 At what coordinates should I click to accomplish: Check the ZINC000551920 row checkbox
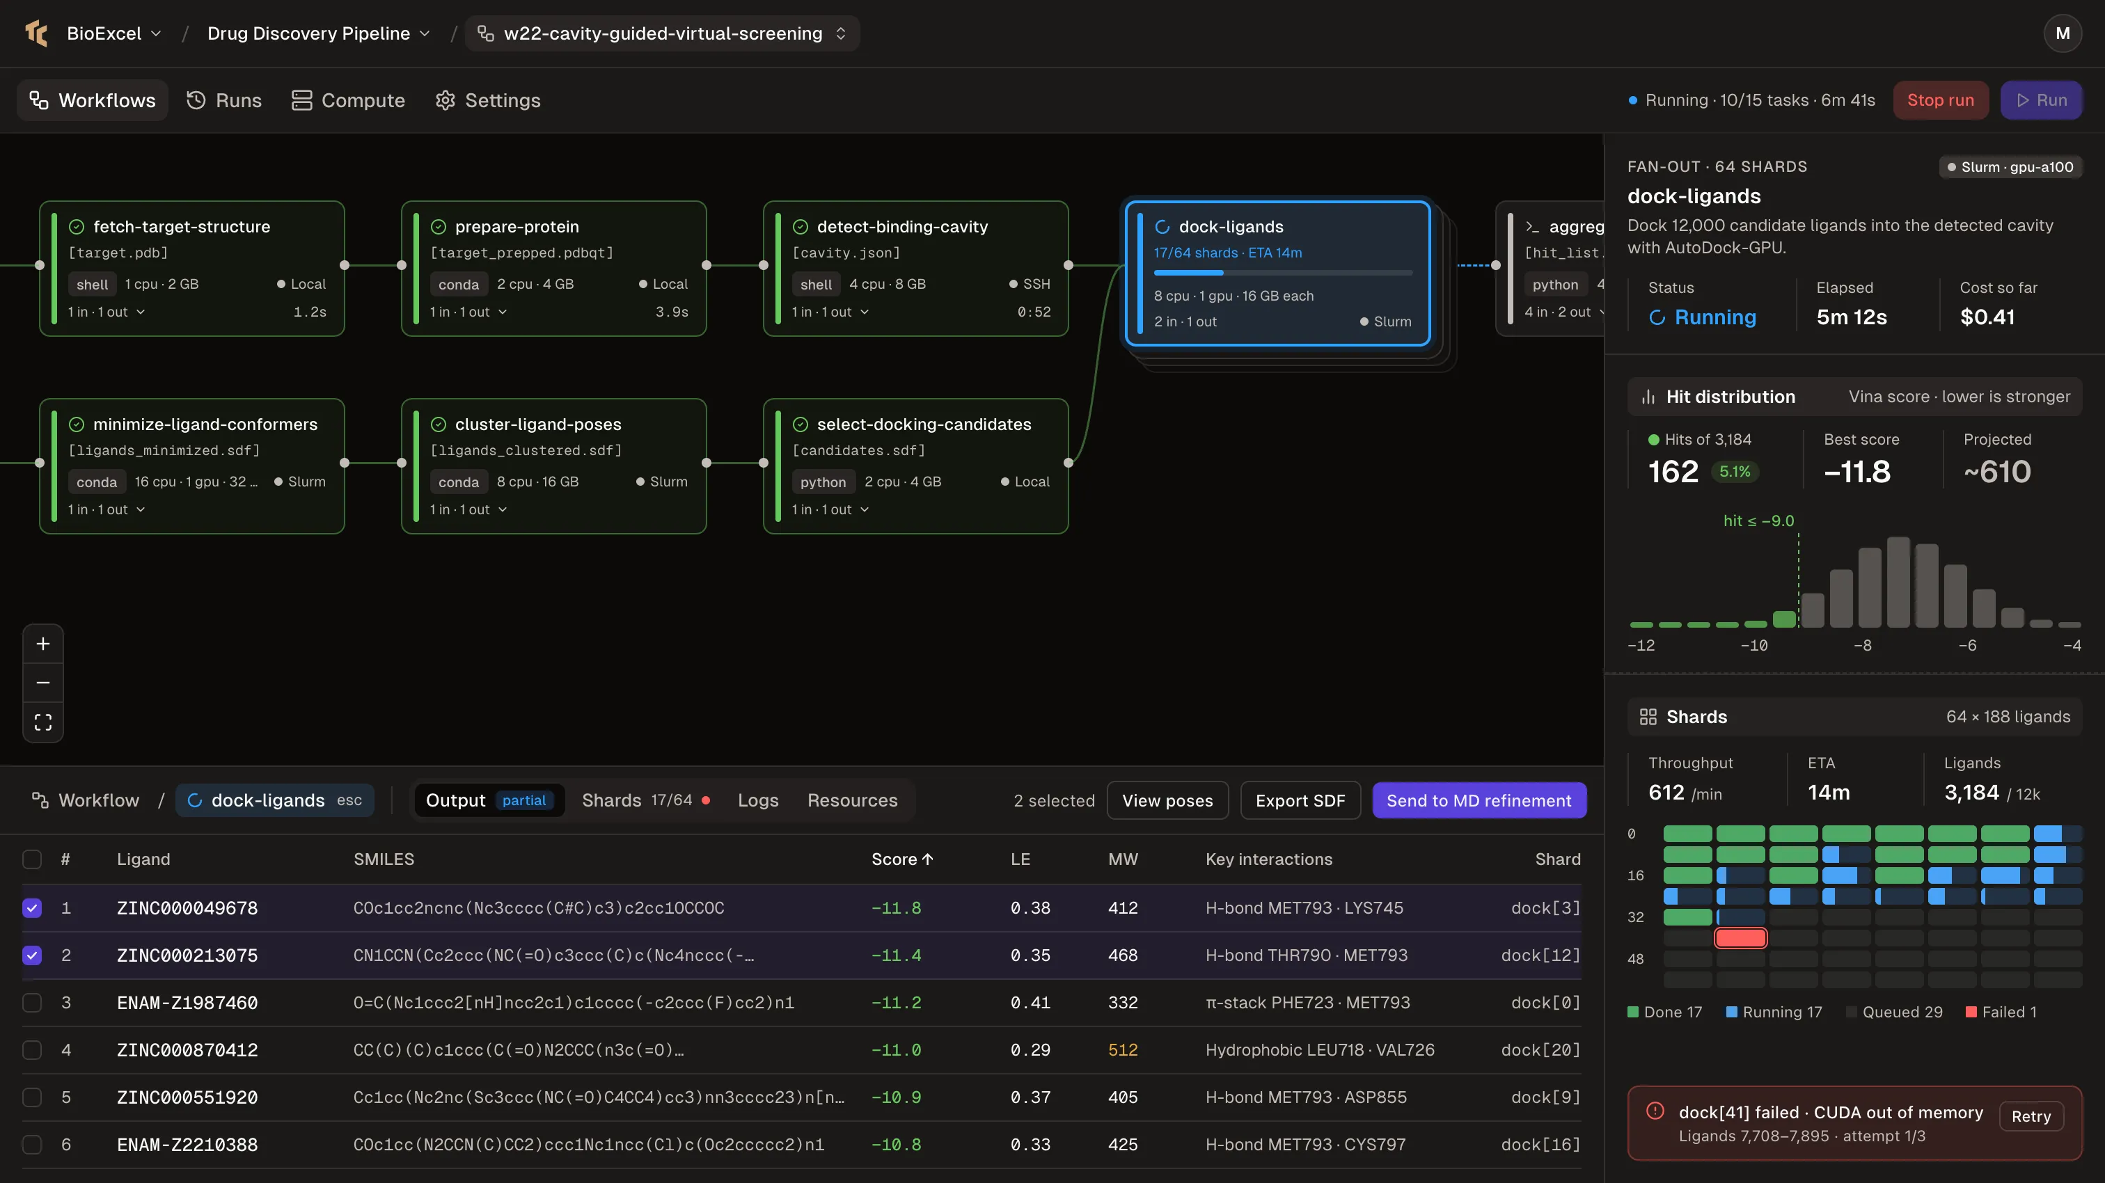(32, 1098)
